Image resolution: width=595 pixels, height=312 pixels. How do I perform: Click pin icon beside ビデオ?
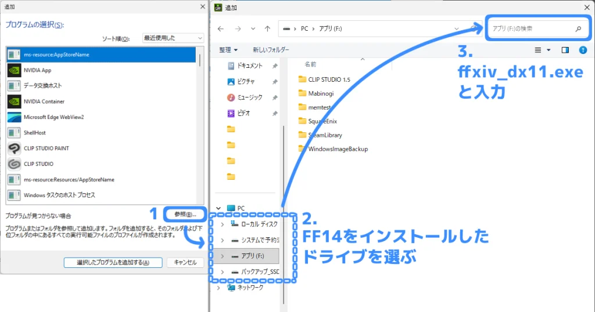point(275,114)
